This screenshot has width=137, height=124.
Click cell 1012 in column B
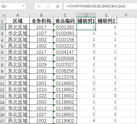[x=41, y=108]
